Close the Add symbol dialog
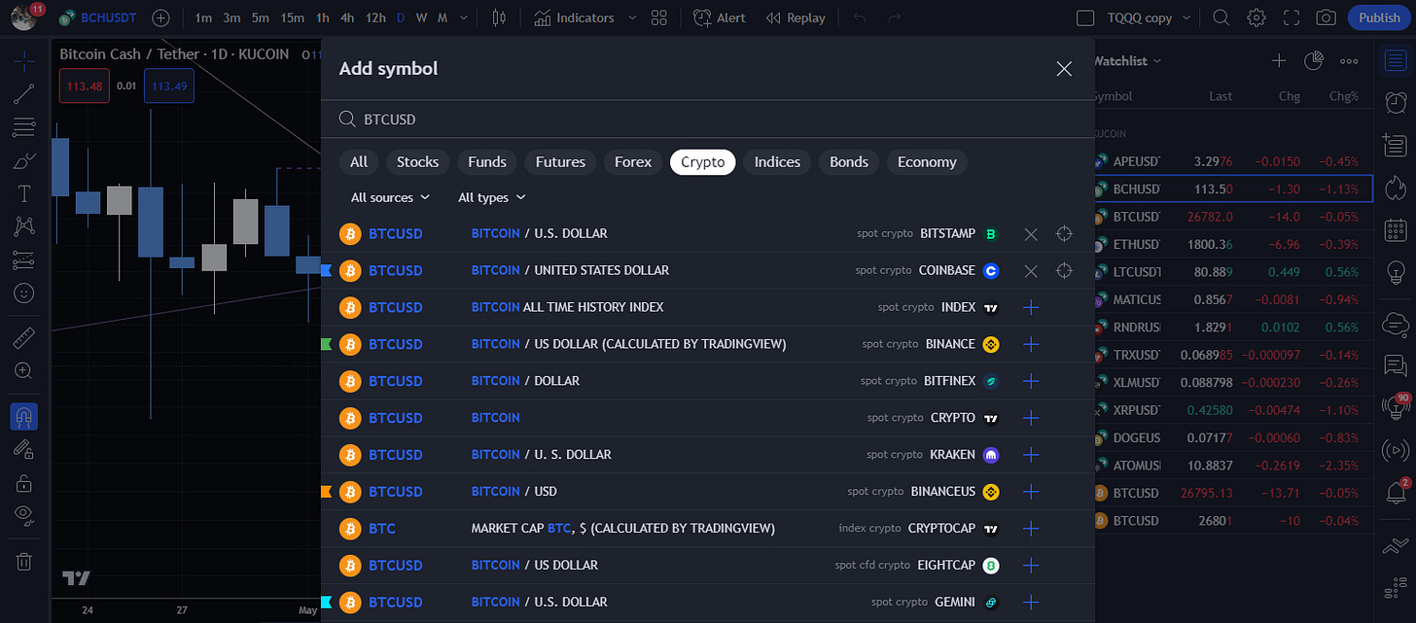The width and height of the screenshot is (1416, 623). click(1064, 68)
